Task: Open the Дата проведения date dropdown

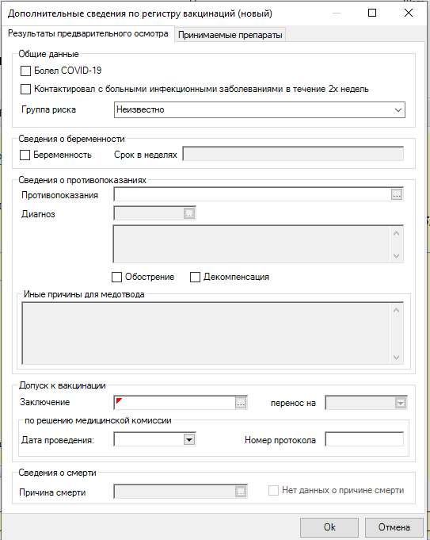Action: [189, 439]
